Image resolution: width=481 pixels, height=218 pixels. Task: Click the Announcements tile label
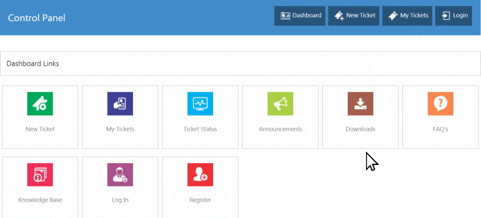280,129
